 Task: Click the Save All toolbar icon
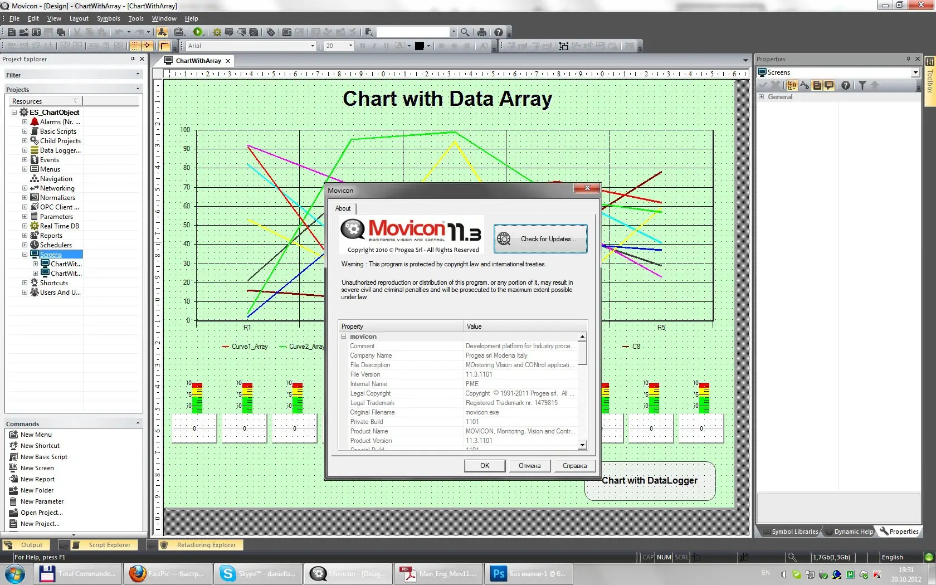pyautogui.click(x=61, y=32)
